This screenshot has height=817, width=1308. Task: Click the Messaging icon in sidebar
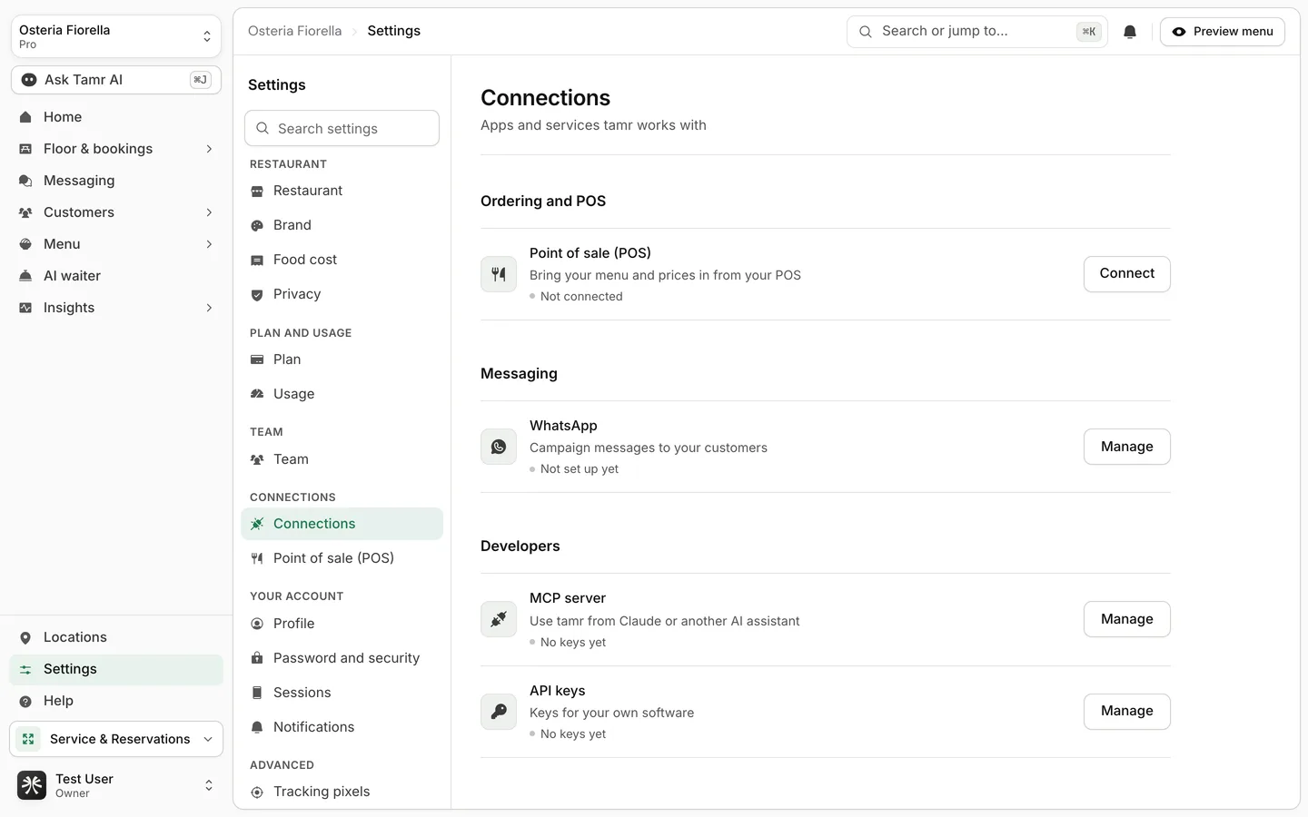pos(25,181)
